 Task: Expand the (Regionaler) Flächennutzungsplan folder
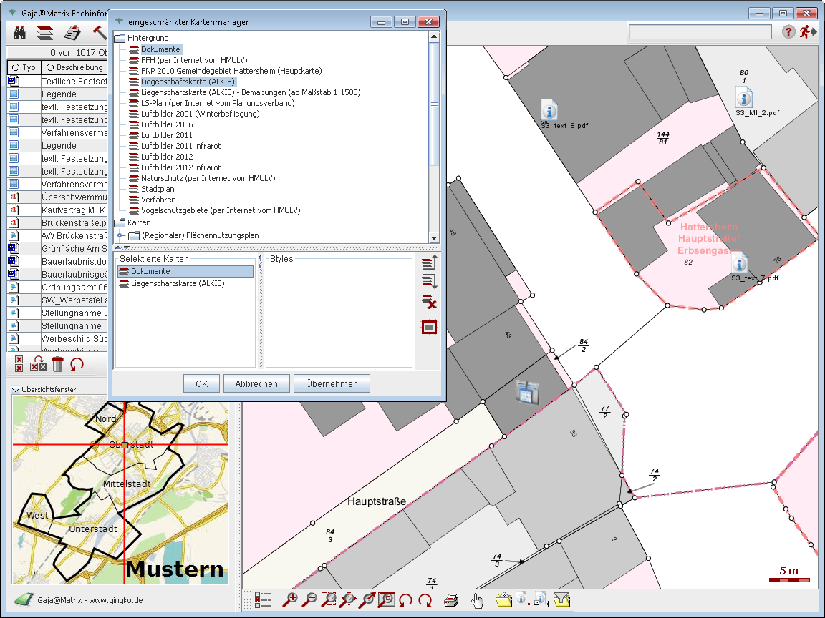[121, 235]
